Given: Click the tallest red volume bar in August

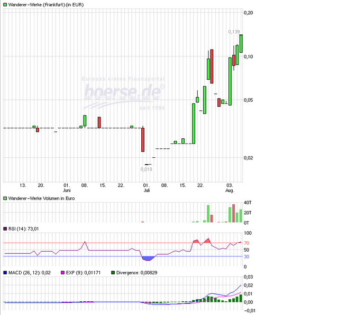Looking at the screenshot, I should [233, 213].
